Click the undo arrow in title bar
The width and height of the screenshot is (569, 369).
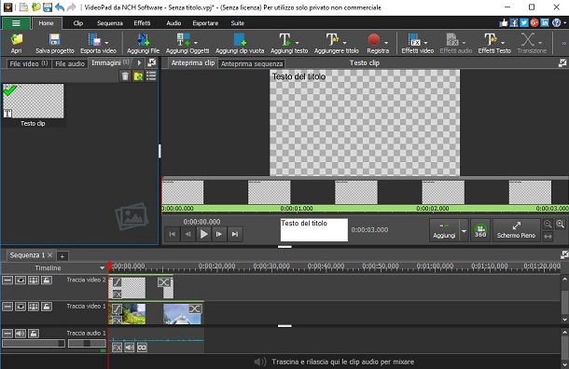tap(60, 7)
